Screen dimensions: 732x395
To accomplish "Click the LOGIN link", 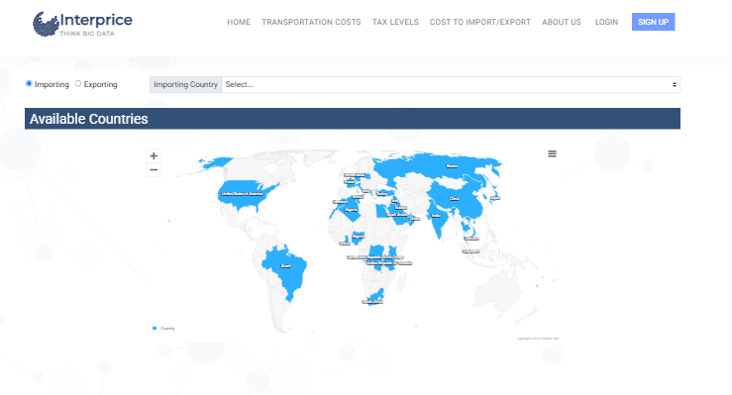I will tap(606, 22).
